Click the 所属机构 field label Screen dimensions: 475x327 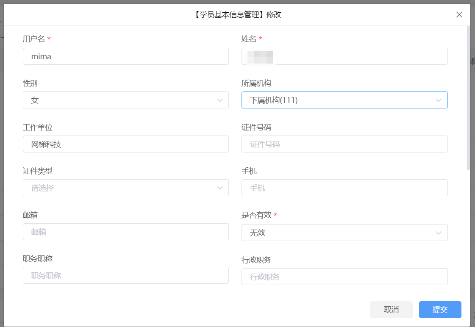click(256, 83)
